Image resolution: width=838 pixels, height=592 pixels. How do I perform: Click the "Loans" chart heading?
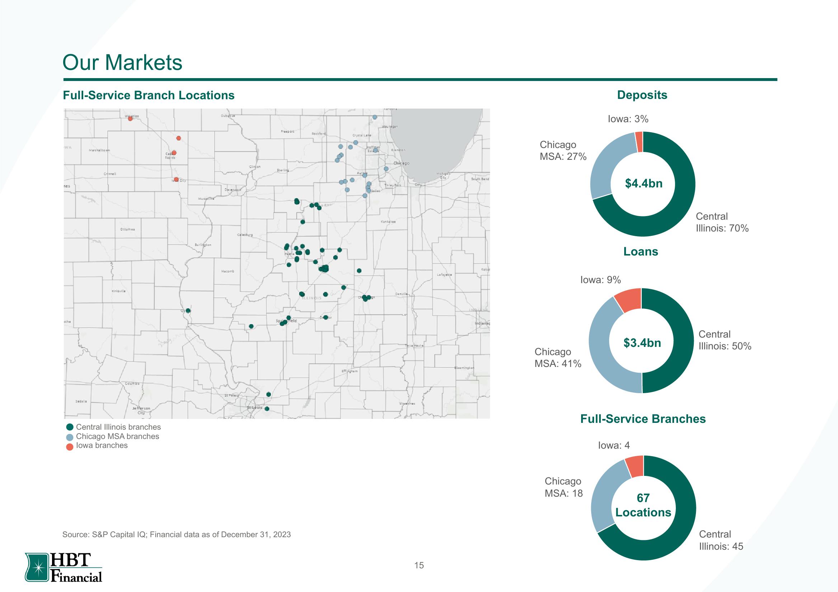tap(641, 252)
